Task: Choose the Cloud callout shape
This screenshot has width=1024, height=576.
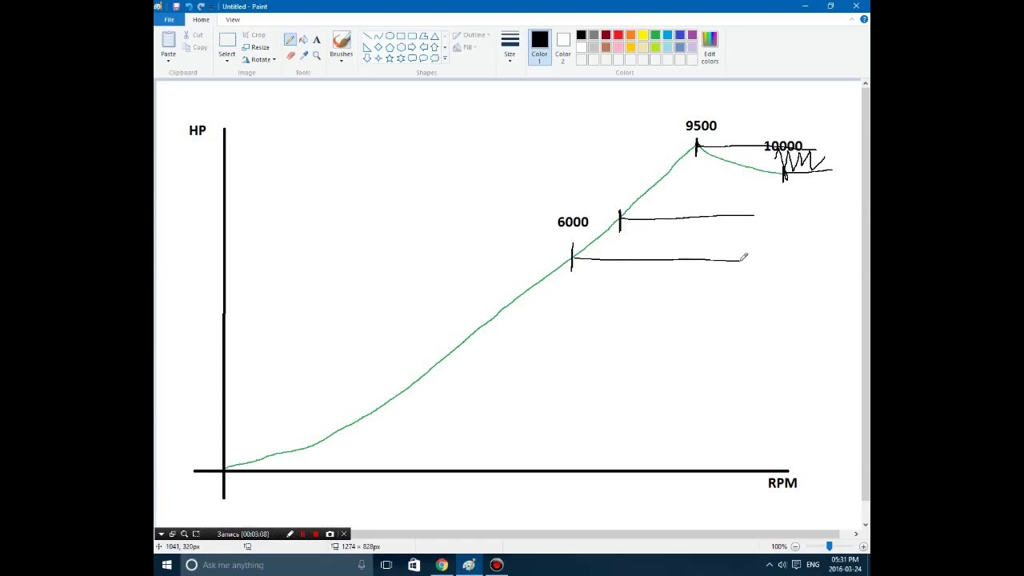Action: point(434,58)
